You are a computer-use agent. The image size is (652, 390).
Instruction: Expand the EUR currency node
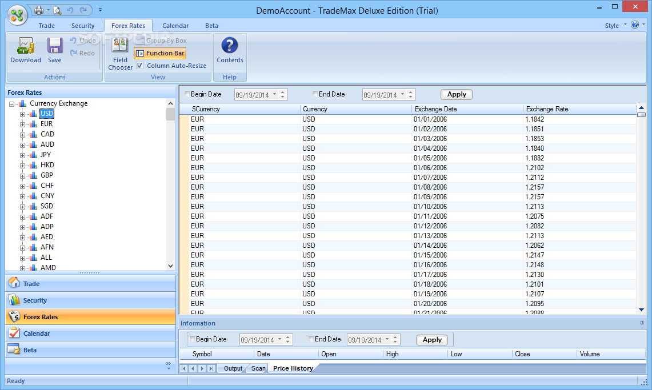(23, 124)
